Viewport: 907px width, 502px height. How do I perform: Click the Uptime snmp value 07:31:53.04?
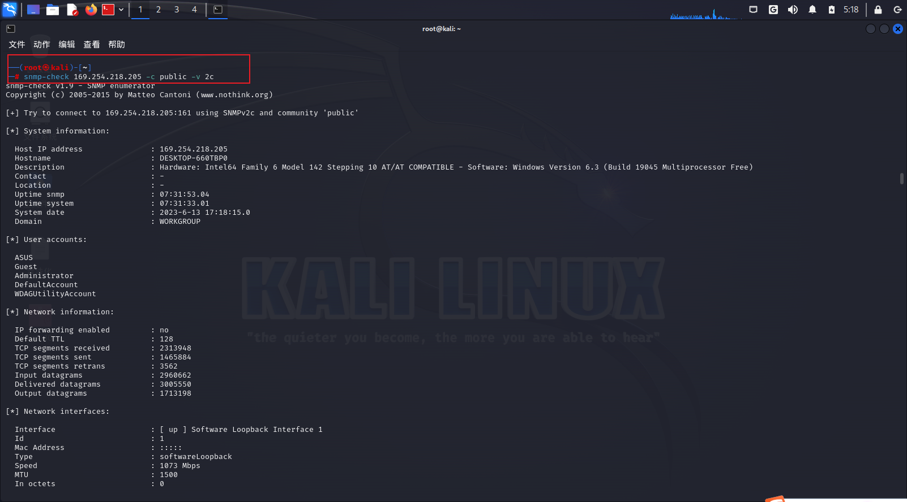(x=185, y=194)
